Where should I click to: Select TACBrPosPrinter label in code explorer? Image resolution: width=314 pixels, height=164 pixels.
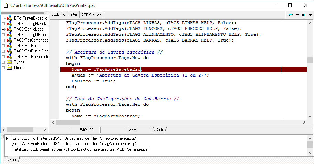click(x=28, y=46)
